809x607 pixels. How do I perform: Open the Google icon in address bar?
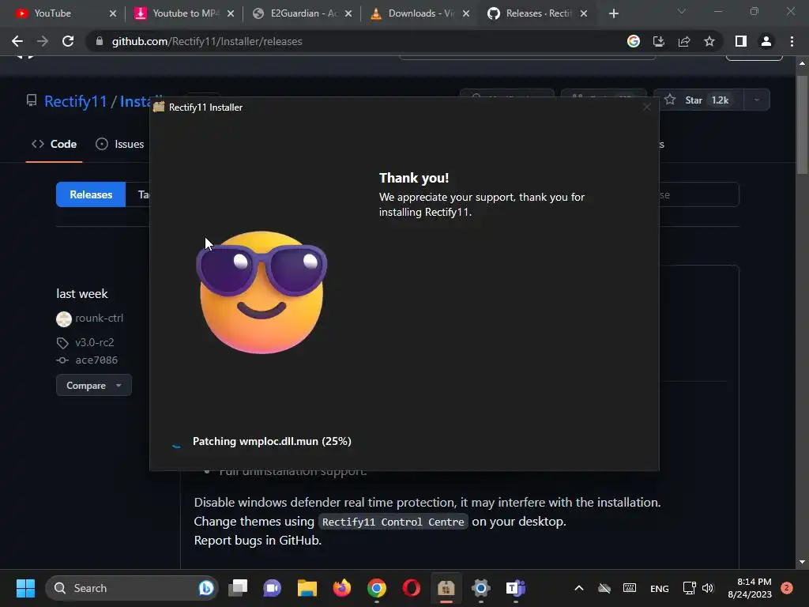pyautogui.click(x=634, y=41)
